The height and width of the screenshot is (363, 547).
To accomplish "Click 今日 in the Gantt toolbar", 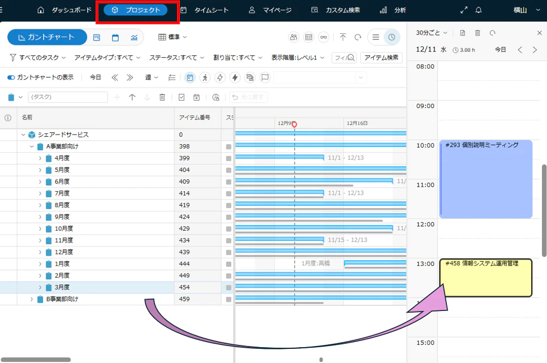I will pyautogui.click(x=95, y=77).
